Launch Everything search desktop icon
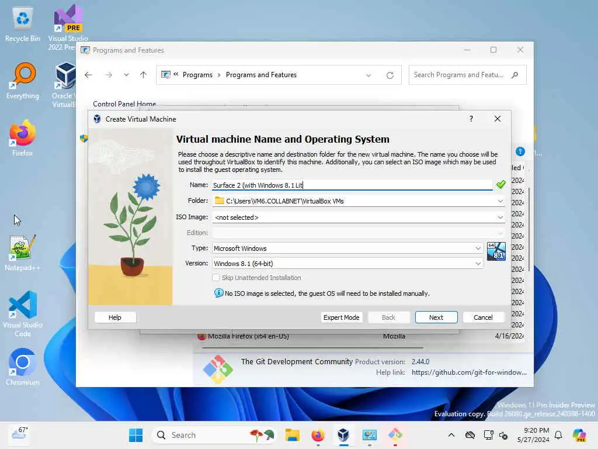The width and height of the screenshot is (598, 449). [x=23, y=81]
